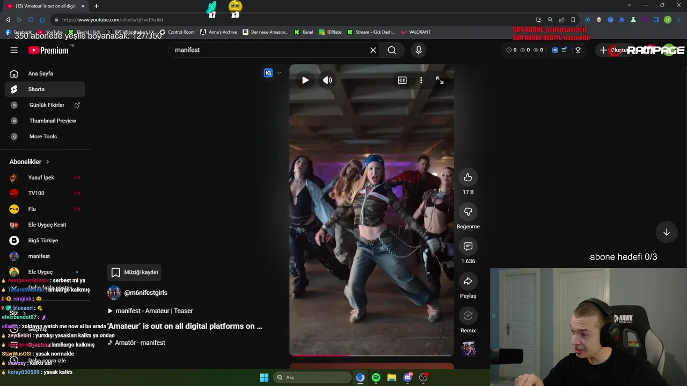Open Spotify from the taskbar

pos(376,377)
